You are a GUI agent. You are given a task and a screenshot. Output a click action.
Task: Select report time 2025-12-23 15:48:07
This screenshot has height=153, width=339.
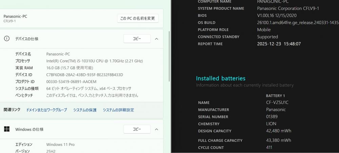coord(279,44)
